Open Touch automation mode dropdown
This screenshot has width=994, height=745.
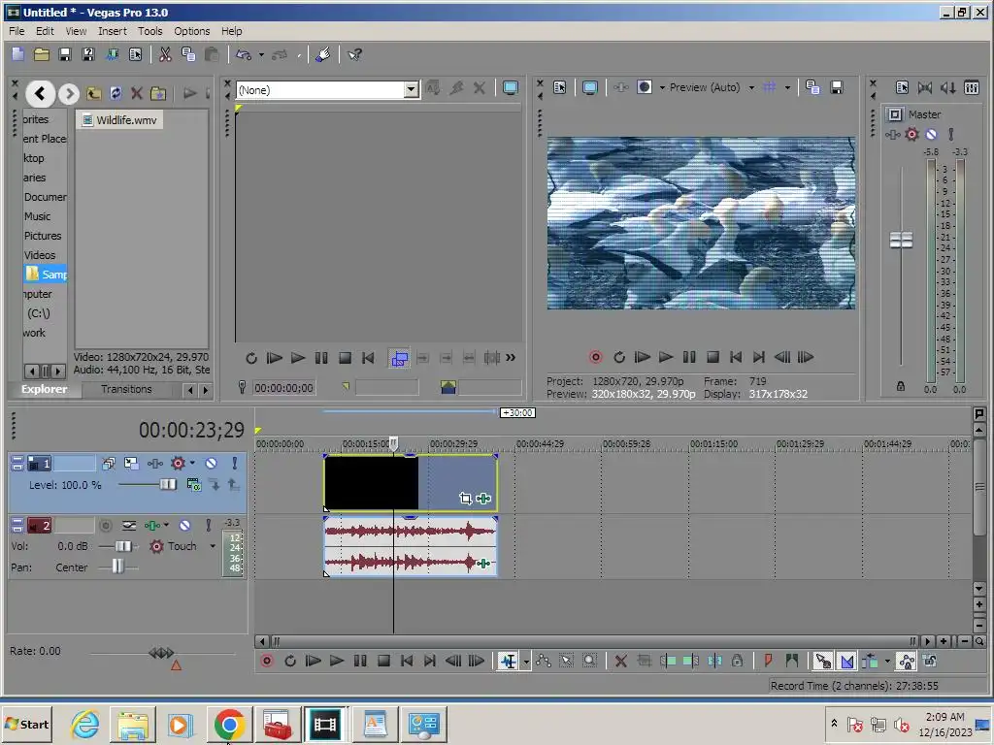pyautogui.click(x=213, y=546)
